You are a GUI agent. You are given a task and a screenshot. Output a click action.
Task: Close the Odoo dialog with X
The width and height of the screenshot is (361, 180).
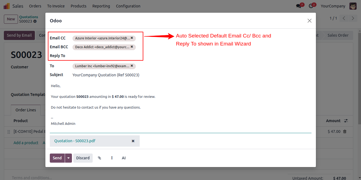[x=309, y=21]
